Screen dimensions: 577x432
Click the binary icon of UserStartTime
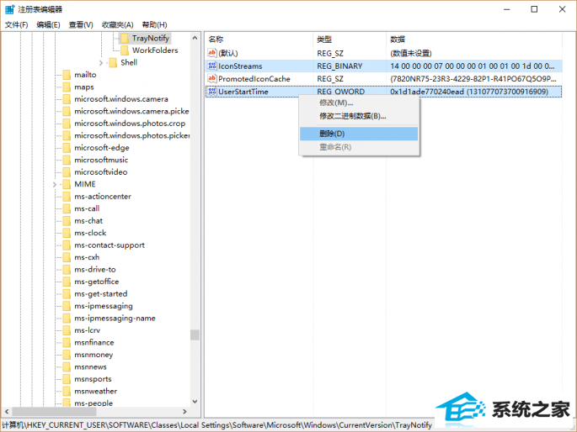click(212, 92)
